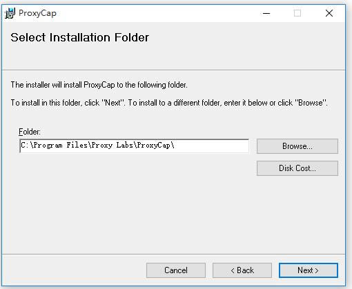The image size is (352, 289).
Task: Cancel the ProxyCap installation
Action: 176,270
